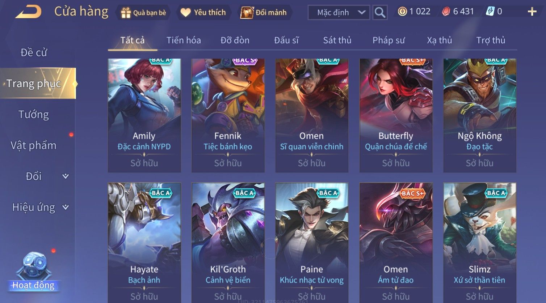Open the search magnifier icon
Screen dimensions: 546x303
click(380, 13)
